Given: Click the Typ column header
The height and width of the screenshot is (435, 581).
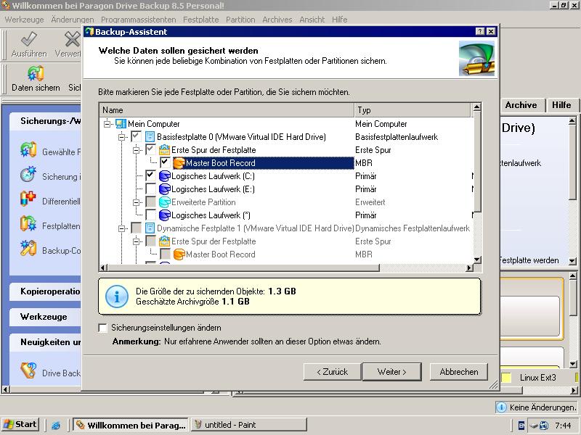Looking at the screenshot, I should pyautogui.click(x=413, y=110).
